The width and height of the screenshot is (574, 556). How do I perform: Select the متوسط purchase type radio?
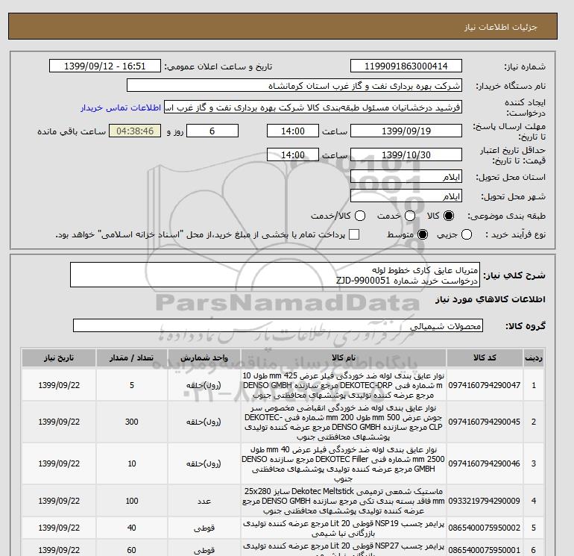coord(423,234)
